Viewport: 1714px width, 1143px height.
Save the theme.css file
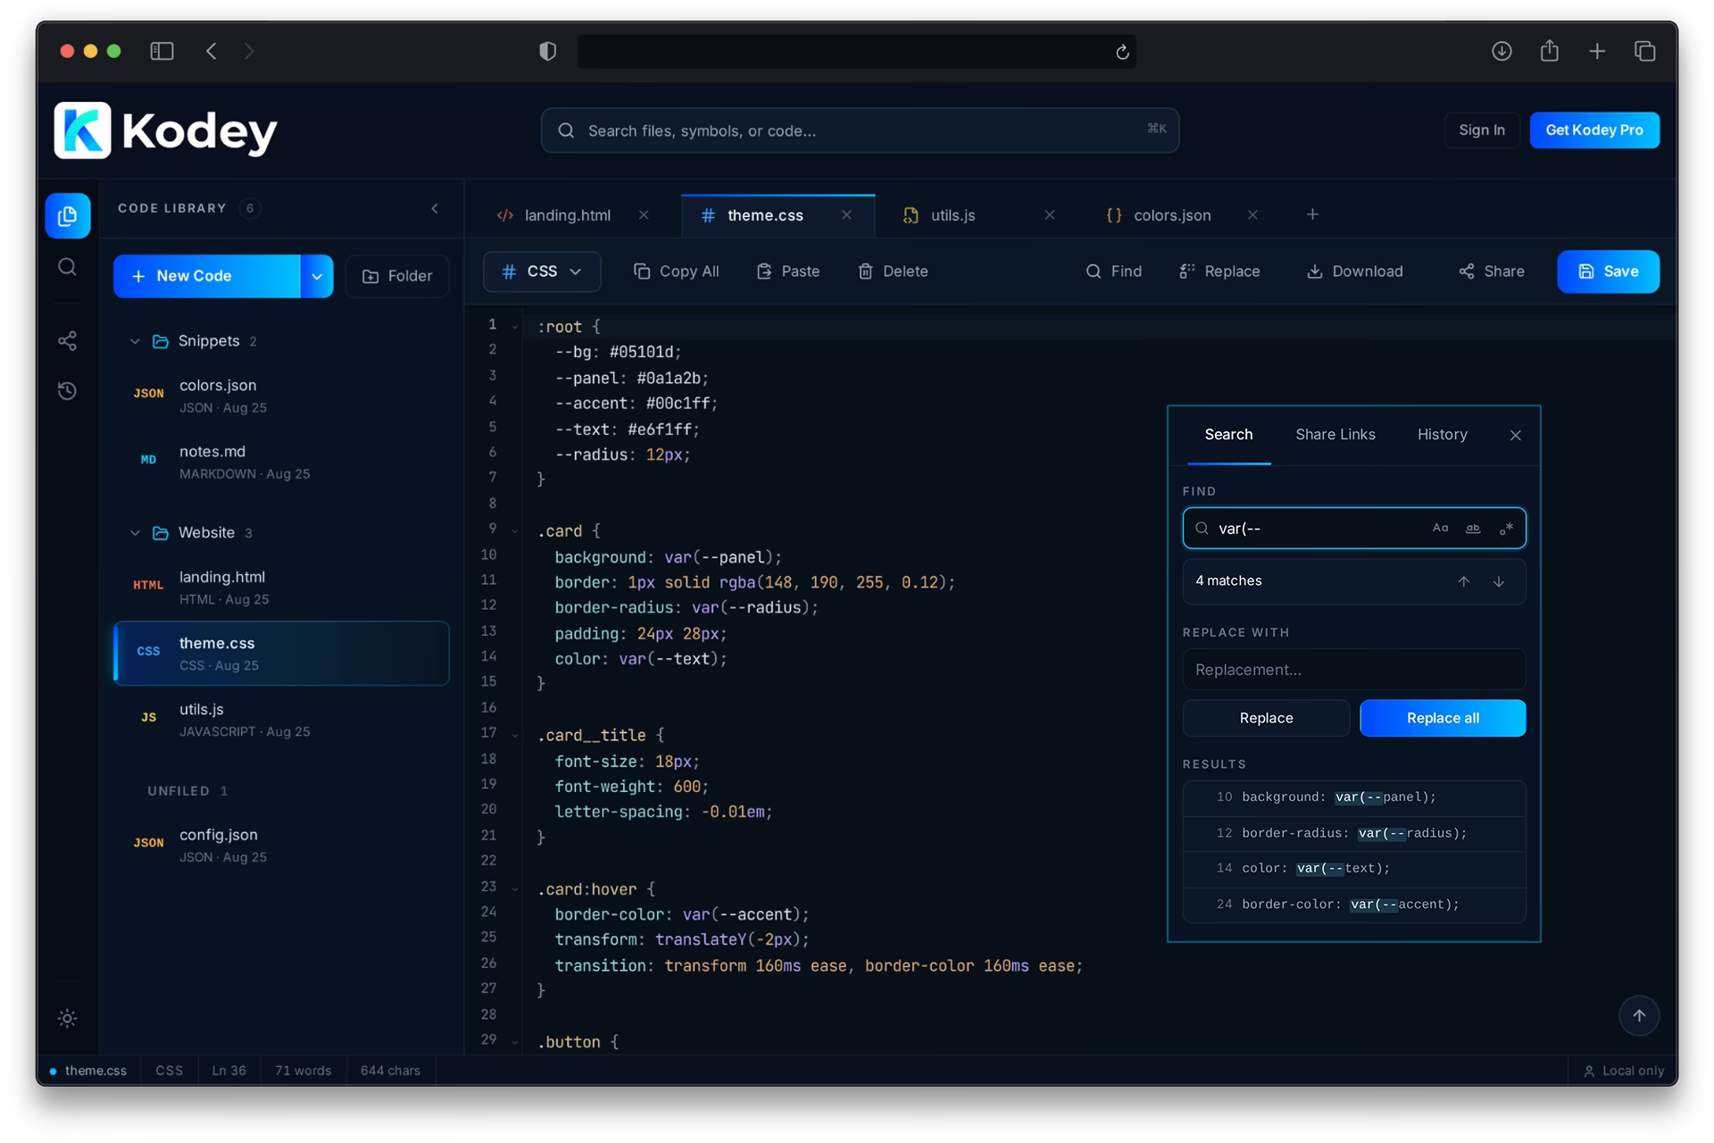1608,271
